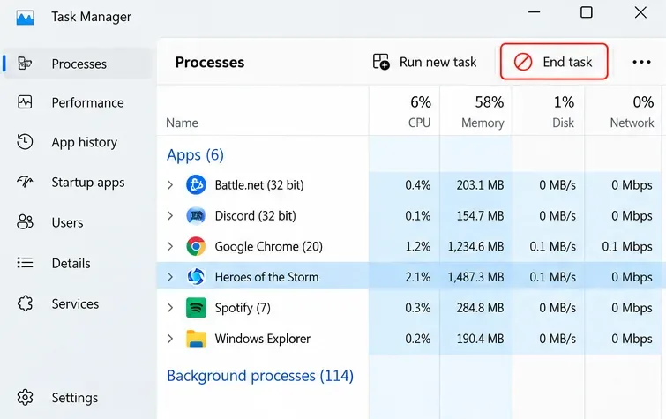Expand the Battle.net (32 bit) process group

(170, 185)
